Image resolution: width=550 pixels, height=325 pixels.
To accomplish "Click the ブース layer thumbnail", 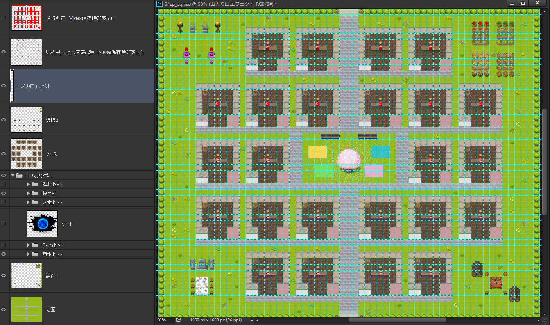I will tap(27, 154).
